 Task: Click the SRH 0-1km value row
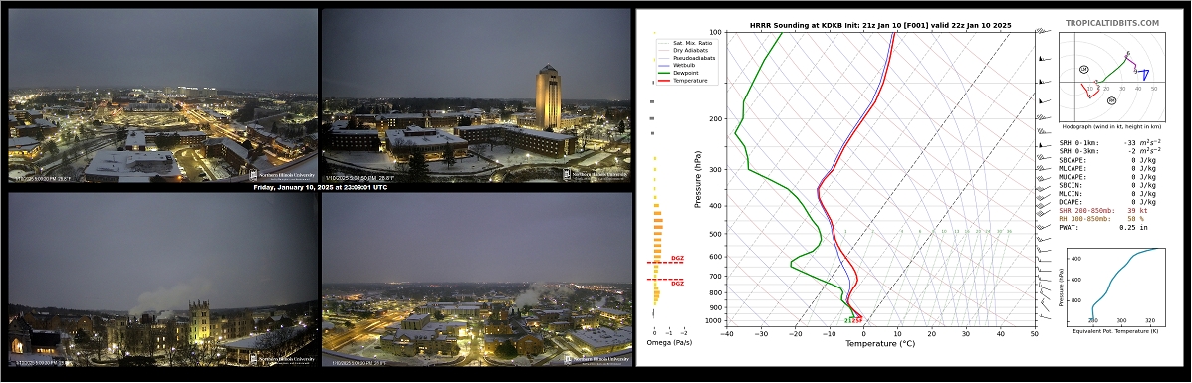[1110, 143]
